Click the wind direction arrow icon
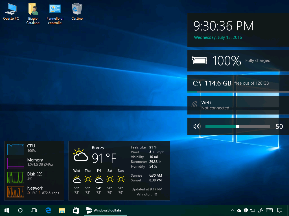Image resolution: width=289 pixels, height=216 pixels. pyautogui.click(x=150, y=152)
